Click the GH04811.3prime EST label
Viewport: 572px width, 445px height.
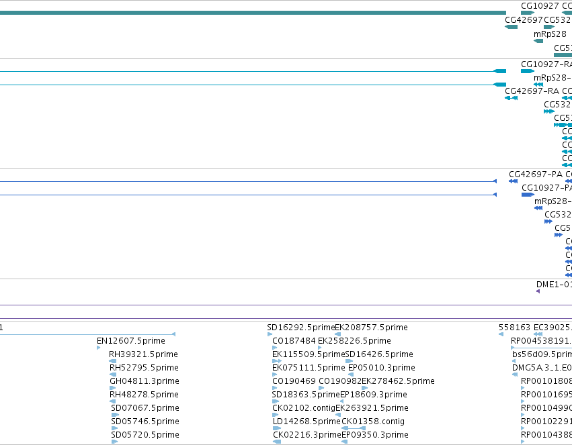coord(144,381)
